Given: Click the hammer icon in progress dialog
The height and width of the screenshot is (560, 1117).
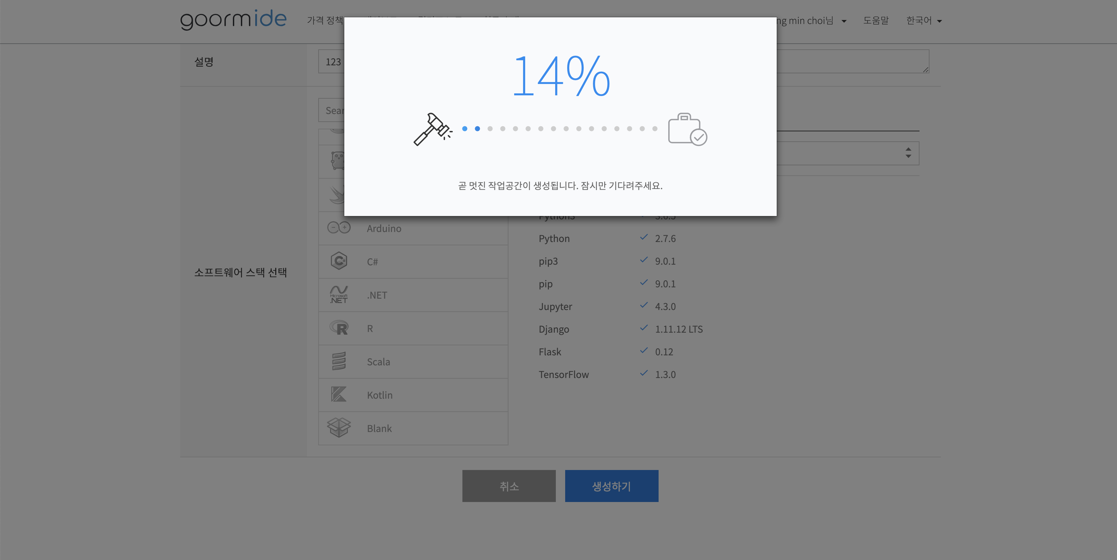Looking at the screenshot, I should pyautogui.click(x=432, y=129).
